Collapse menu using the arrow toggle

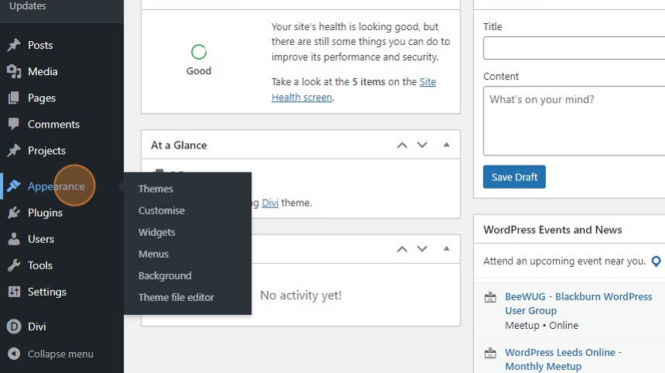click(14, 354)
